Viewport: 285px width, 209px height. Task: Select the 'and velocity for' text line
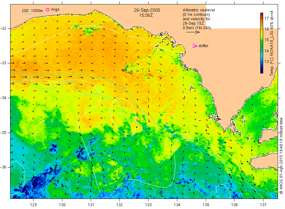tap(196, 19)
